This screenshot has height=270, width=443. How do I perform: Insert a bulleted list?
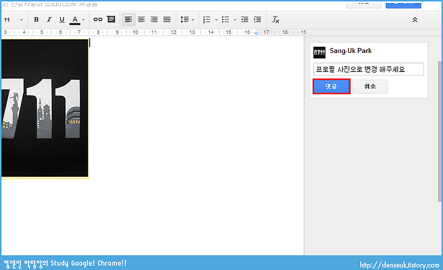(x=225, y=20)
